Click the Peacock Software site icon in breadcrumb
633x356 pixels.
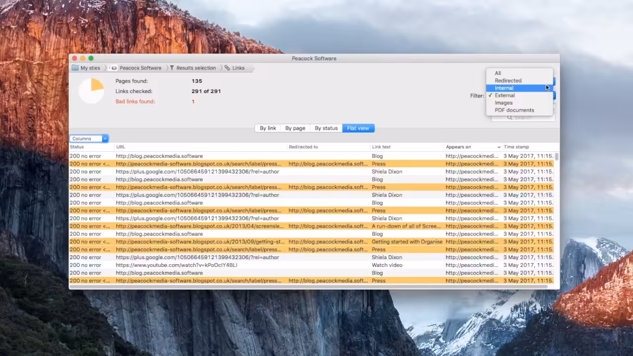(113, 68)
